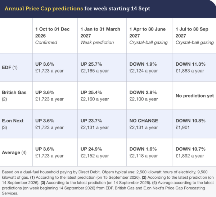This screenshot has width=216, height=197.
Task: Select British Gas 'UP 25.4%' £2,160 cell
Action: coord(102,96)
